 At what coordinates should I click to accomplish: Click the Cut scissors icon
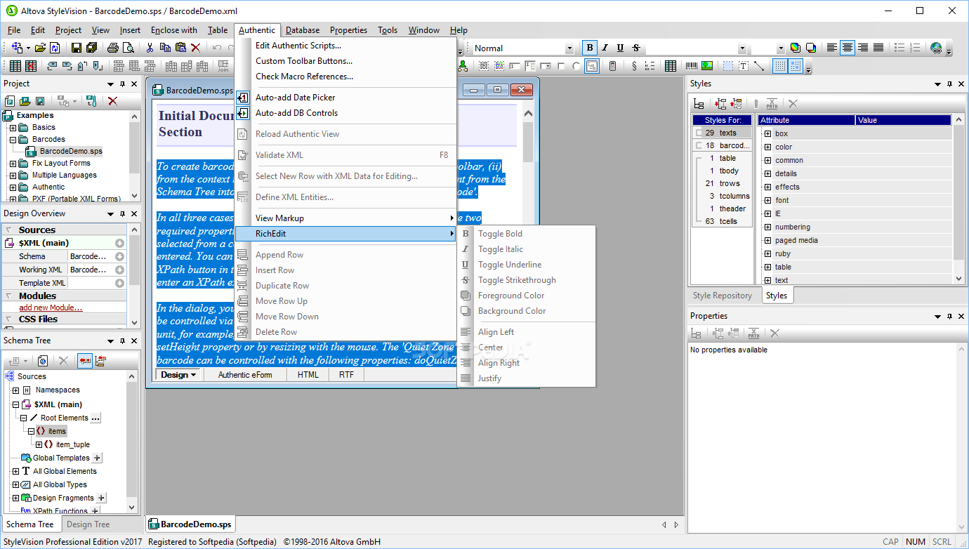pyautogui.click(x=150, y=48)
